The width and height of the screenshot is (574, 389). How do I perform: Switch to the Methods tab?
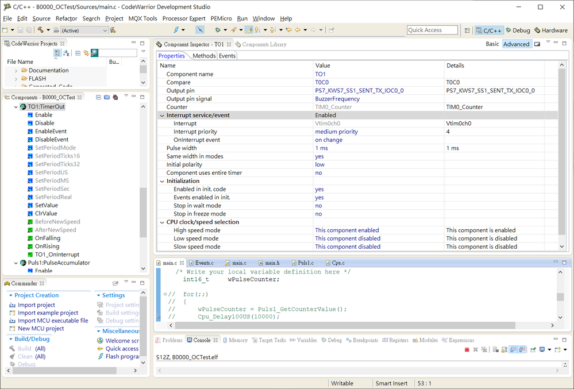click(x=204, y=56)
